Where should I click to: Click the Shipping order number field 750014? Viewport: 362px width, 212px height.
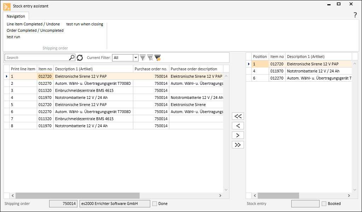[63, 204]
